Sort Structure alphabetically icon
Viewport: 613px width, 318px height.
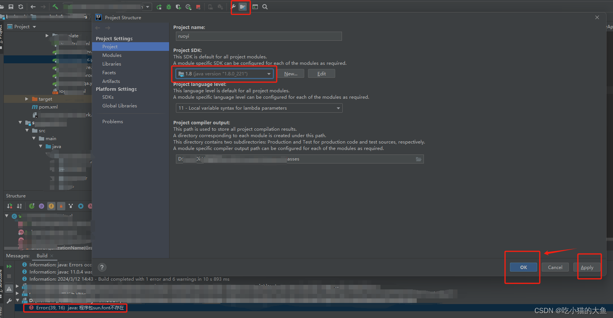[x=19, y=206]
